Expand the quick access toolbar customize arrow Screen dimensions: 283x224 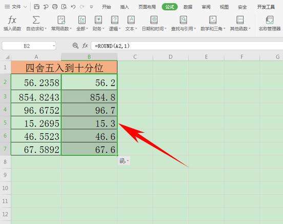[91, 7]
